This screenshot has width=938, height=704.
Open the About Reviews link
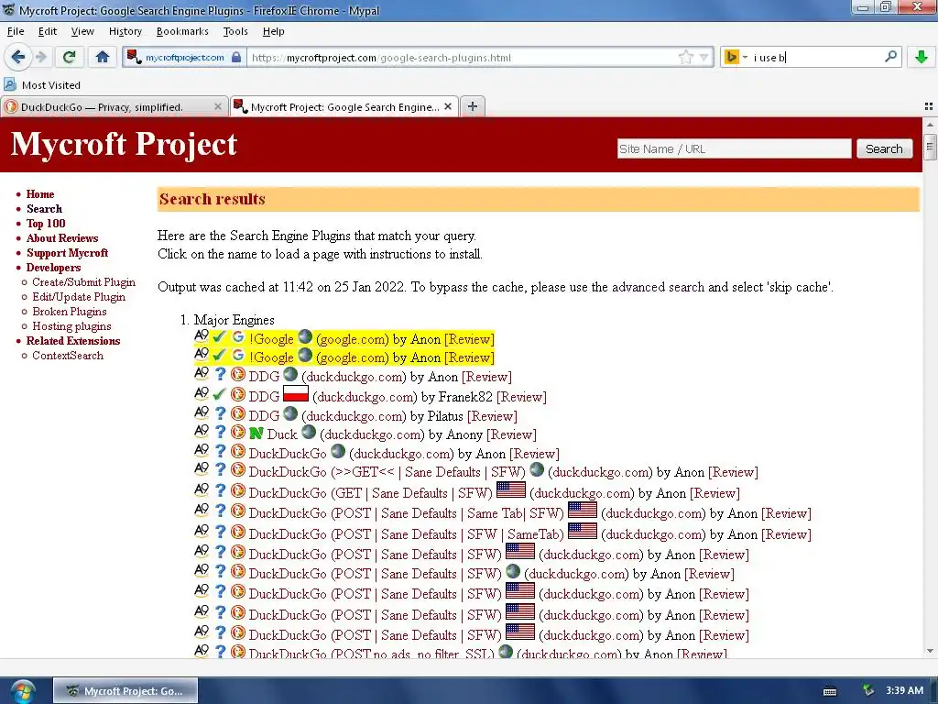pos(62,238)
